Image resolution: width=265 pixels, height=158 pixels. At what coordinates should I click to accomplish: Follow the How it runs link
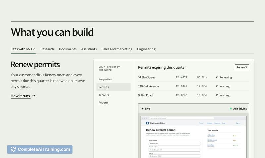[x=20, y=96]
